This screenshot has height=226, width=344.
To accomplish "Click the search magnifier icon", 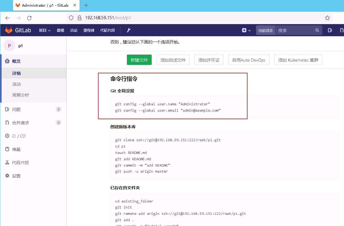I will coord(317,30).
